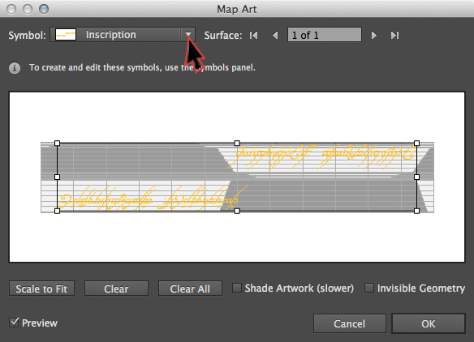Screen dimensions: 474x342
Task: Click the Scale to Fit button
Action: [x=41, y=289]
